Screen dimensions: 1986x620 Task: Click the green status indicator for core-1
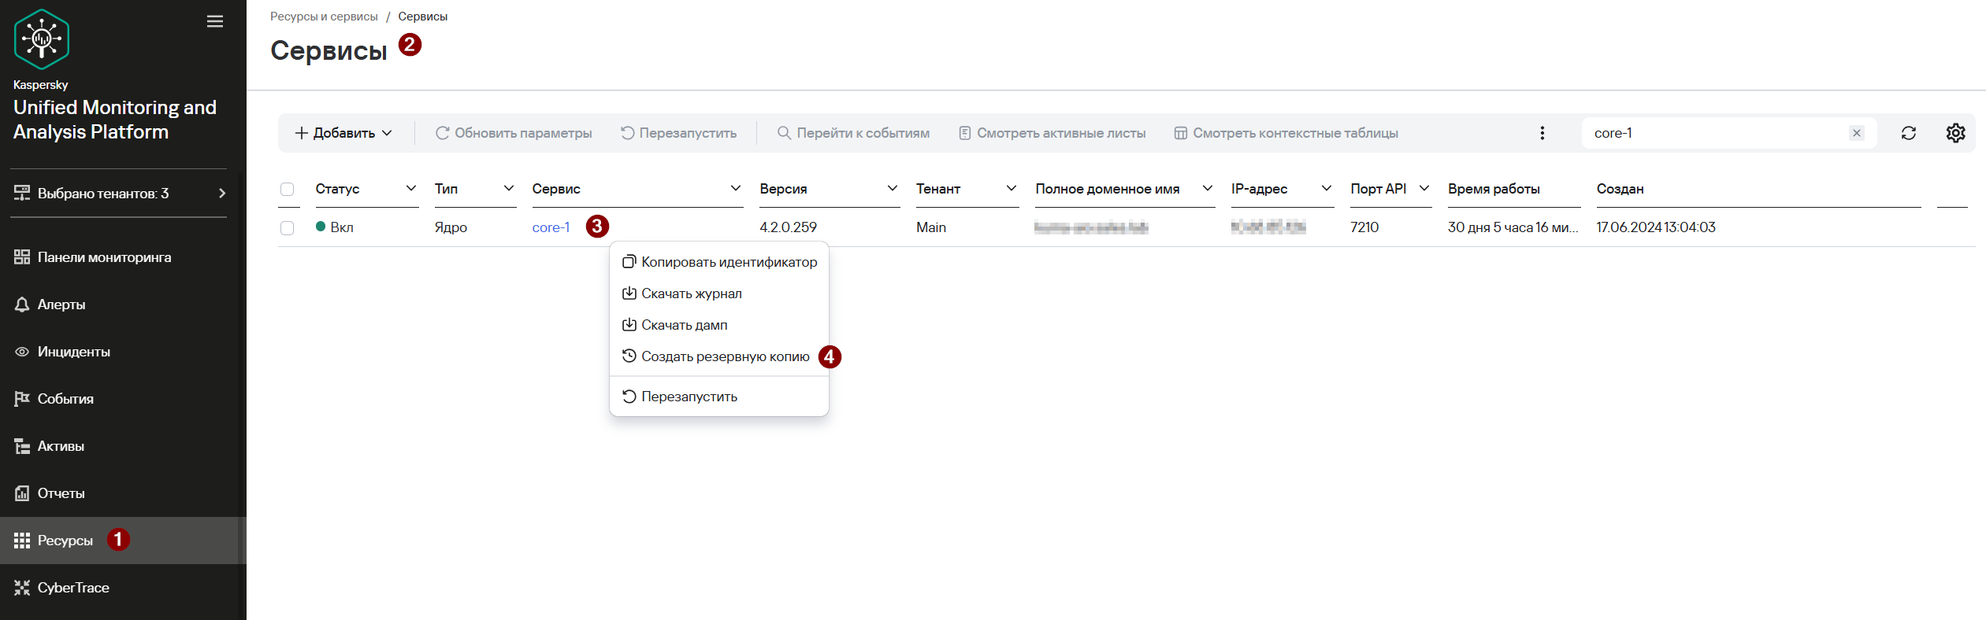pos(321,227)
